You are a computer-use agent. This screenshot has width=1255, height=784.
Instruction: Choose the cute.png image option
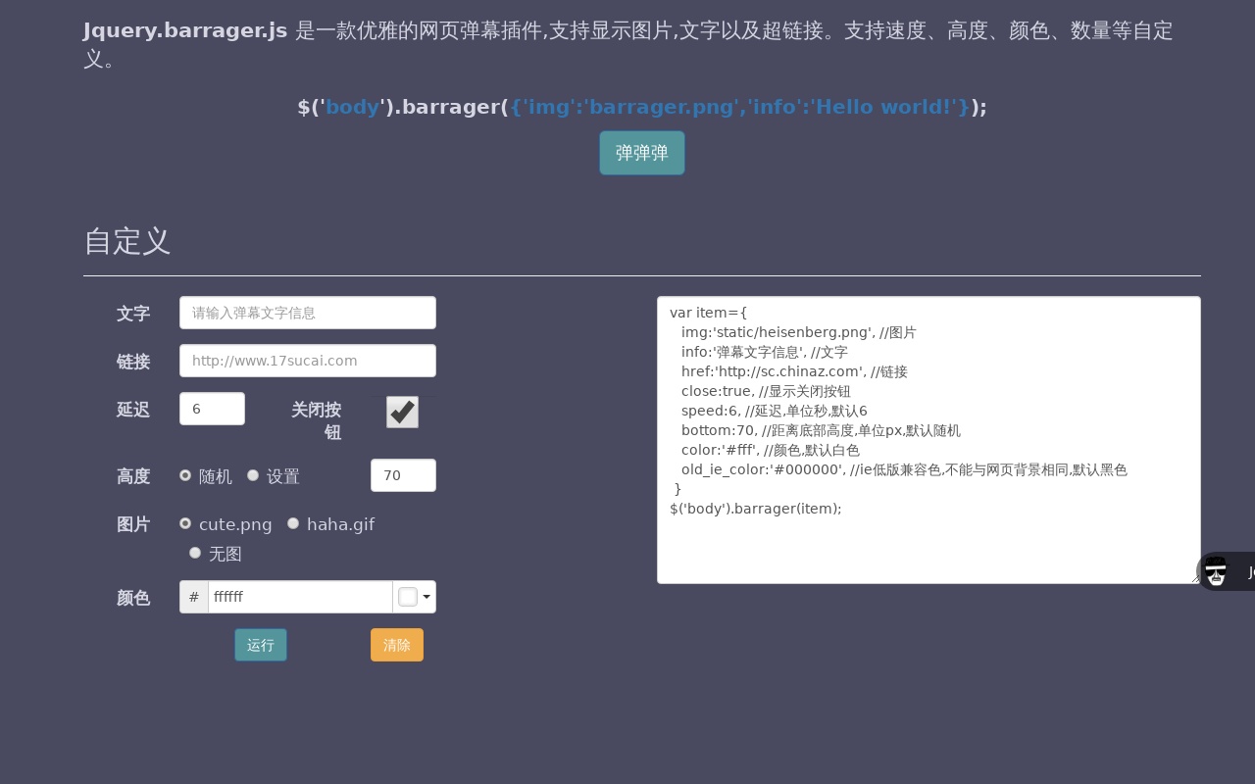(x=185, y=523)
